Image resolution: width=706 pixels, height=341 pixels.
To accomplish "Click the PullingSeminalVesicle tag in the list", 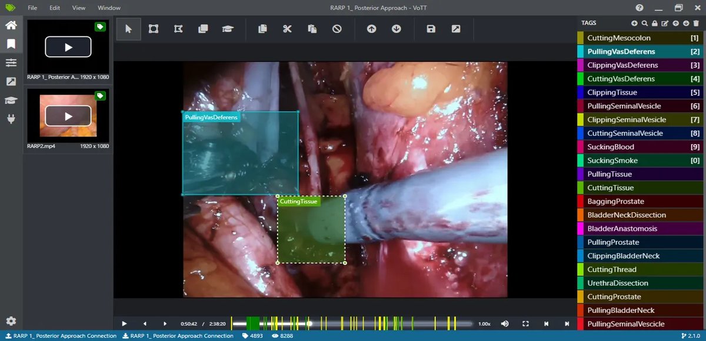I will point(640,106).
